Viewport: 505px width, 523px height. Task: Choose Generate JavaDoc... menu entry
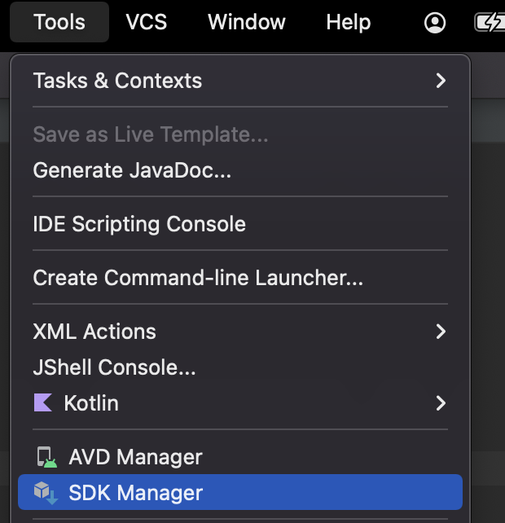(240, 170)
